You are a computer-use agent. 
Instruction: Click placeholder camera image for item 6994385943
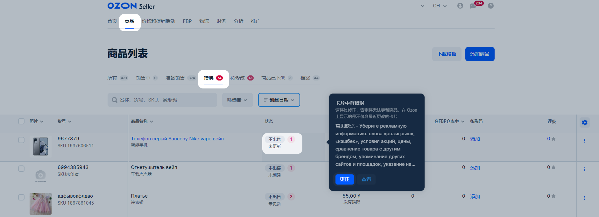coord(40,175)
